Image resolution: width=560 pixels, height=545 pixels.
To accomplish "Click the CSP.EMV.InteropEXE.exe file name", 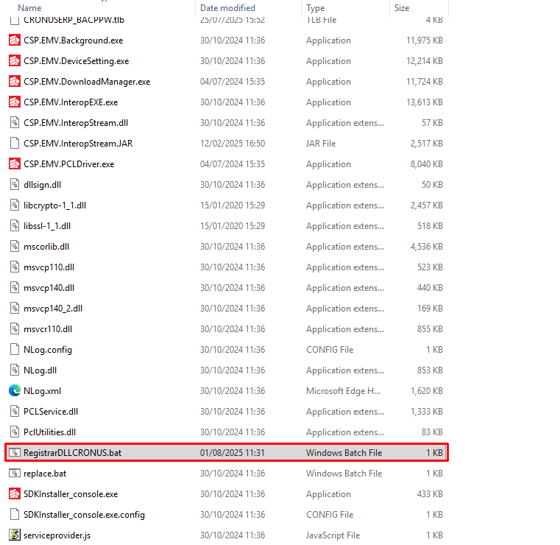I will 71,102.
